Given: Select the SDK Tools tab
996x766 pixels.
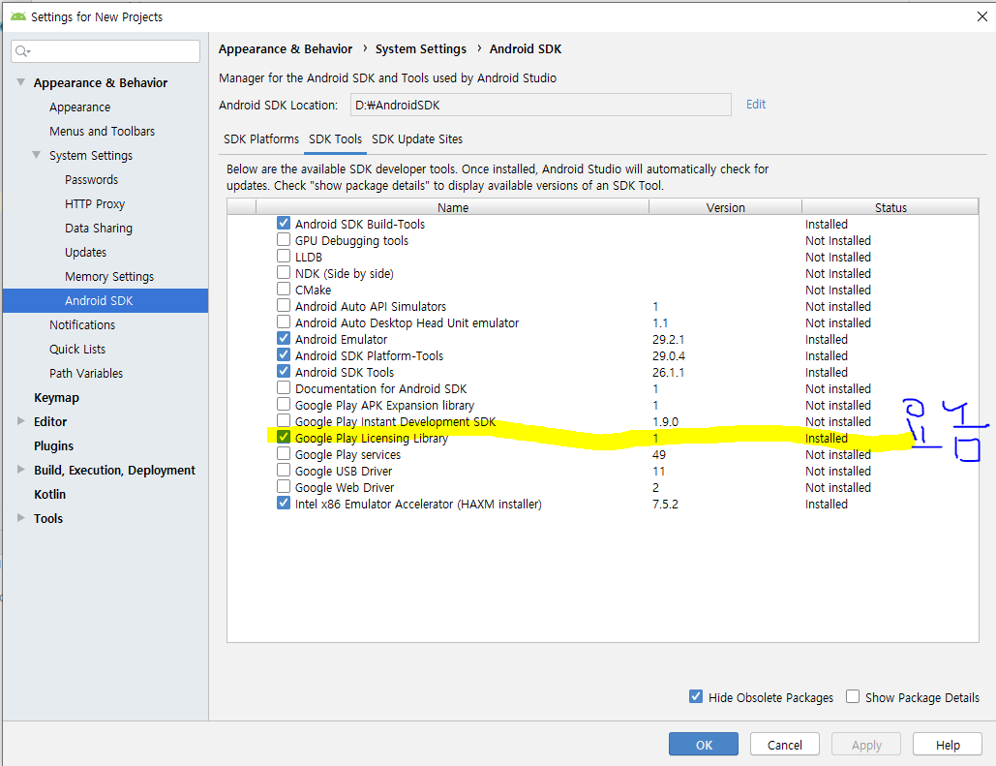Looking at the screenshot, I should (x=335, y=139).
